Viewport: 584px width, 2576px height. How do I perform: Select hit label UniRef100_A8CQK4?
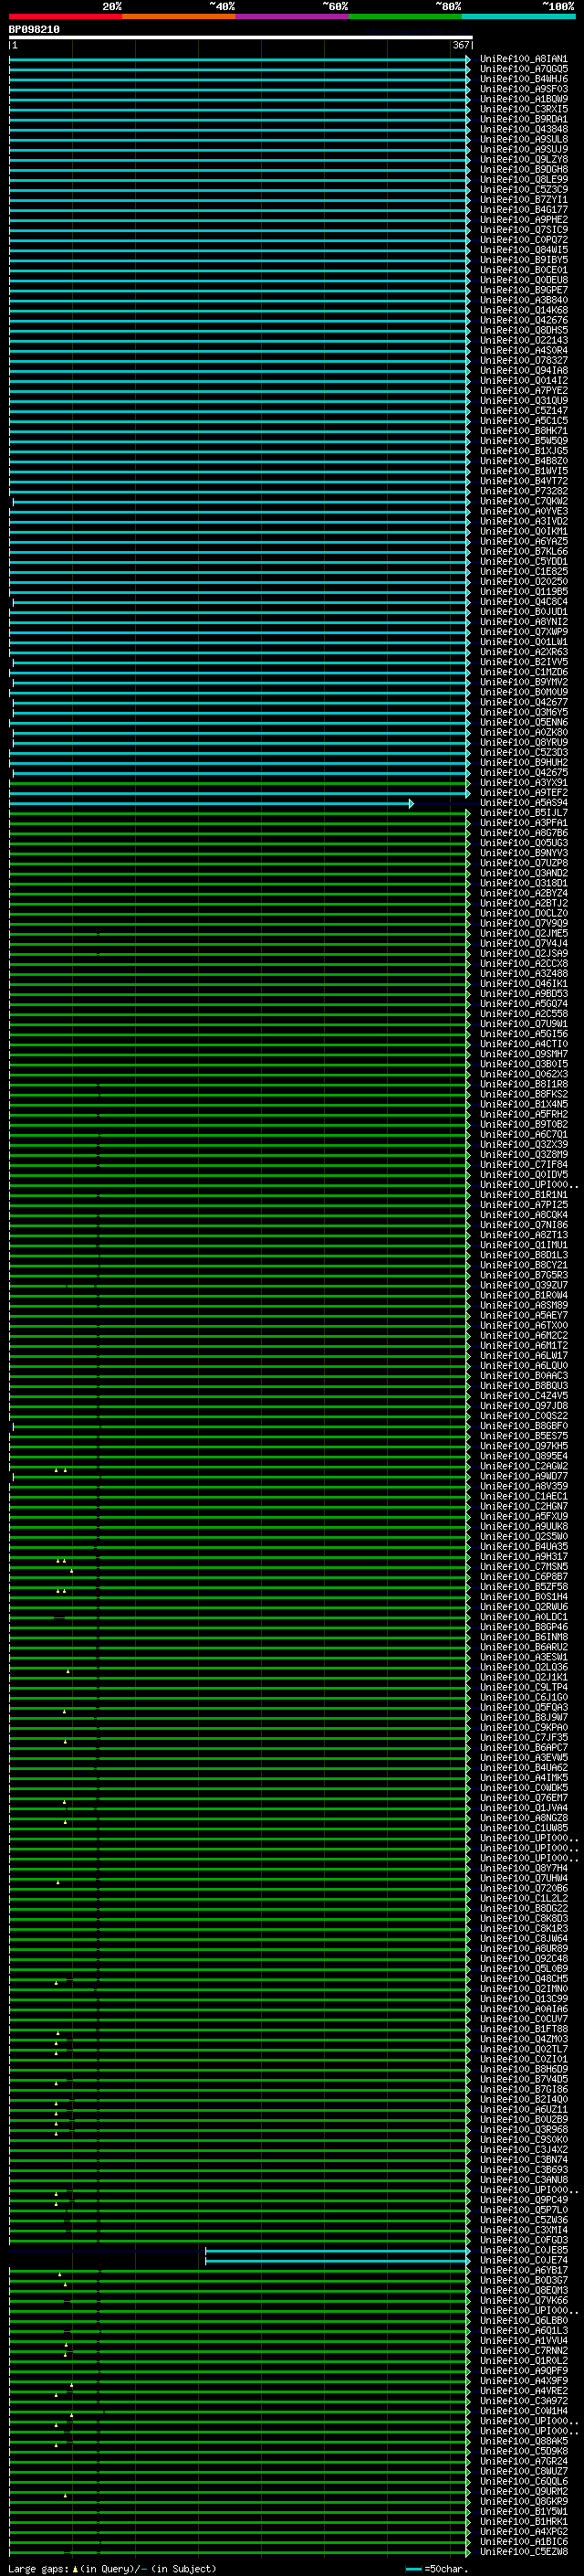tap(524, 1215)
